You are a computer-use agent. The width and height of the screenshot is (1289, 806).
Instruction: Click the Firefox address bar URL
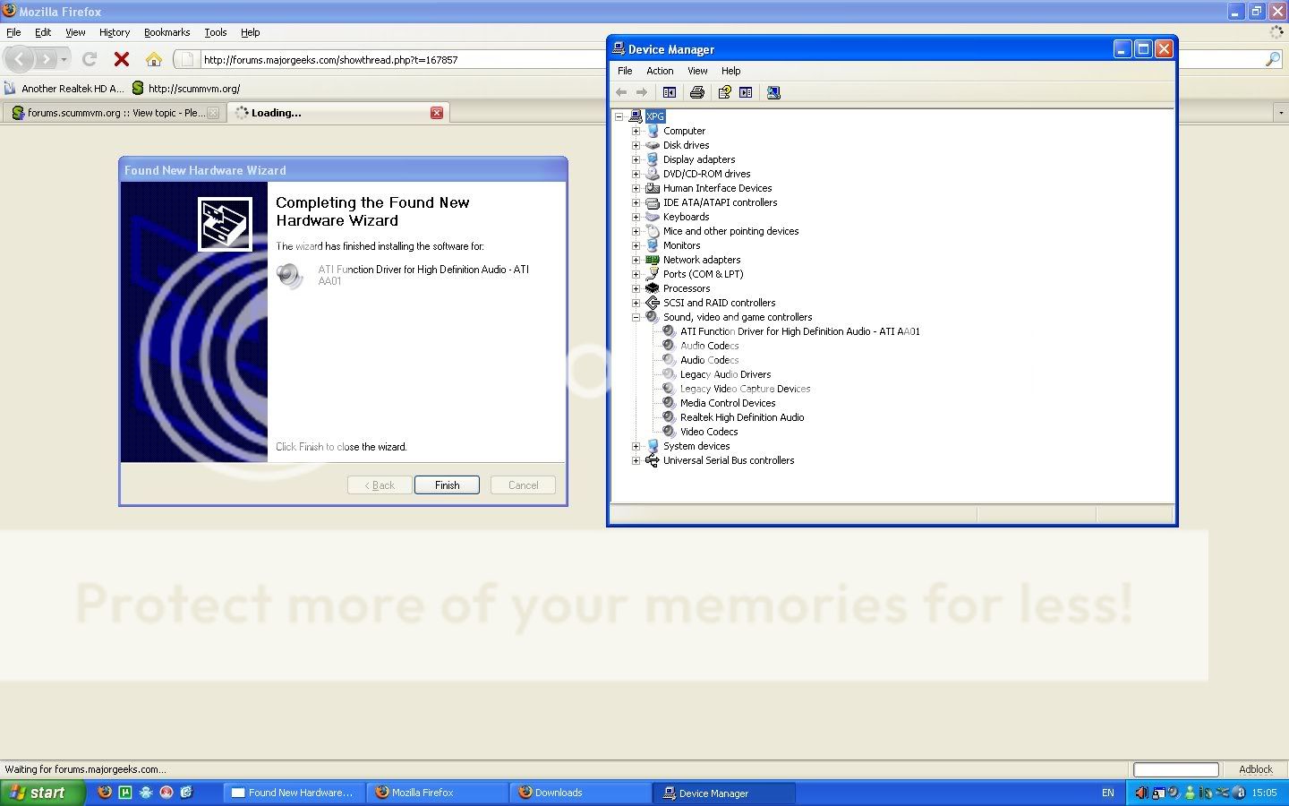[330, 60]
